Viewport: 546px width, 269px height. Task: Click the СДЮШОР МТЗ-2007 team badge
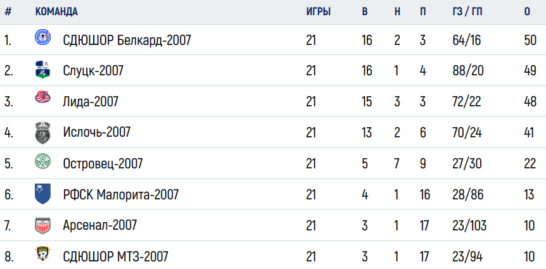[x=43, y=254]
